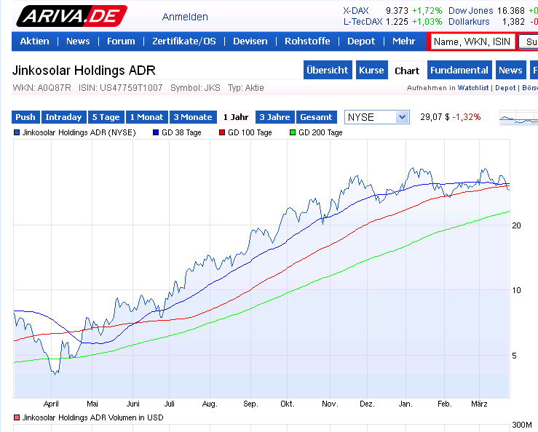Select the Push chart mode
Screen dimensions: 538x432
(25, 117)
